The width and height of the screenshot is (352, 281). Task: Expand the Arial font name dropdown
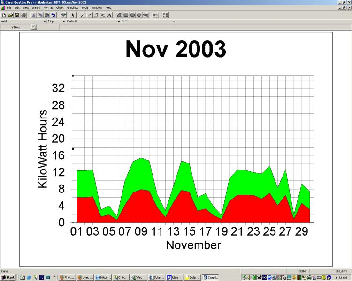(x=45, y=21)
